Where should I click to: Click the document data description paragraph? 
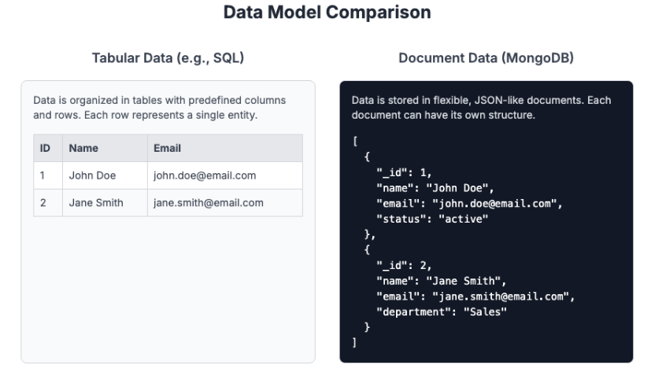pos(481,108)
